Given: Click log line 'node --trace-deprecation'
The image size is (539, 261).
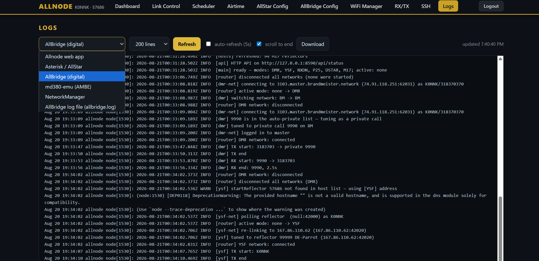Looking at the screenshot, I should pos(185,209).
